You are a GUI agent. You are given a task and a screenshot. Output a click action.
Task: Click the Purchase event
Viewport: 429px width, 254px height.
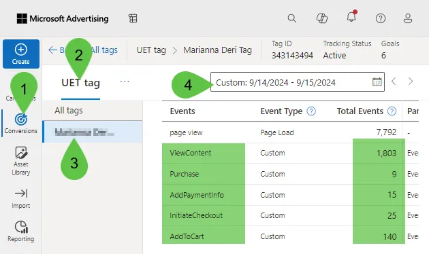click(x=184, y=174)
